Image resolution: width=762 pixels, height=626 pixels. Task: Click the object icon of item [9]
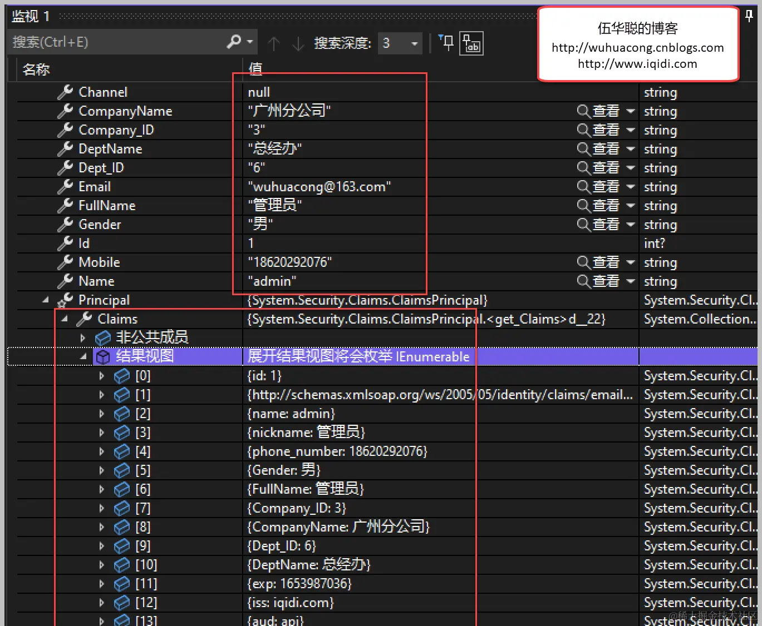coord(122,546)
